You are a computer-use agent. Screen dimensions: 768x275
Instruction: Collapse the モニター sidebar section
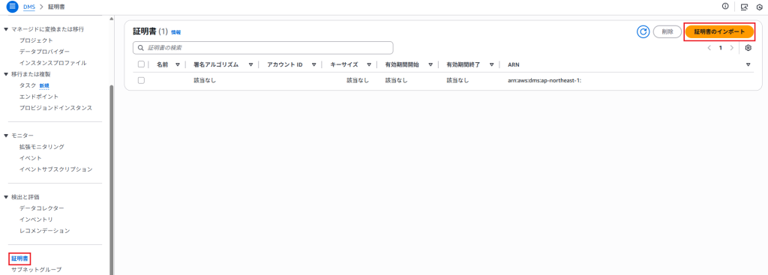coord(6,136)
